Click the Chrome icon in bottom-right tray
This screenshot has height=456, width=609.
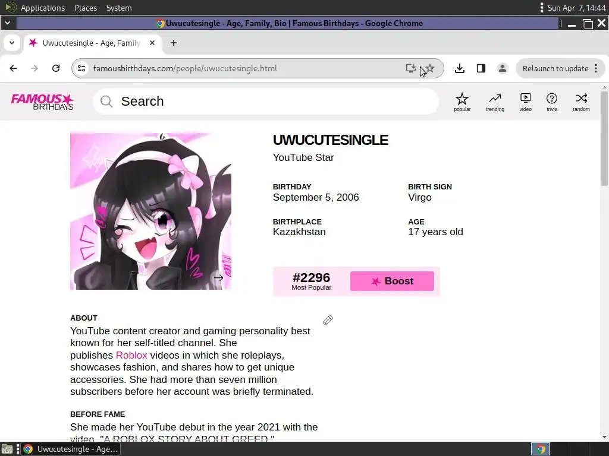541,449
